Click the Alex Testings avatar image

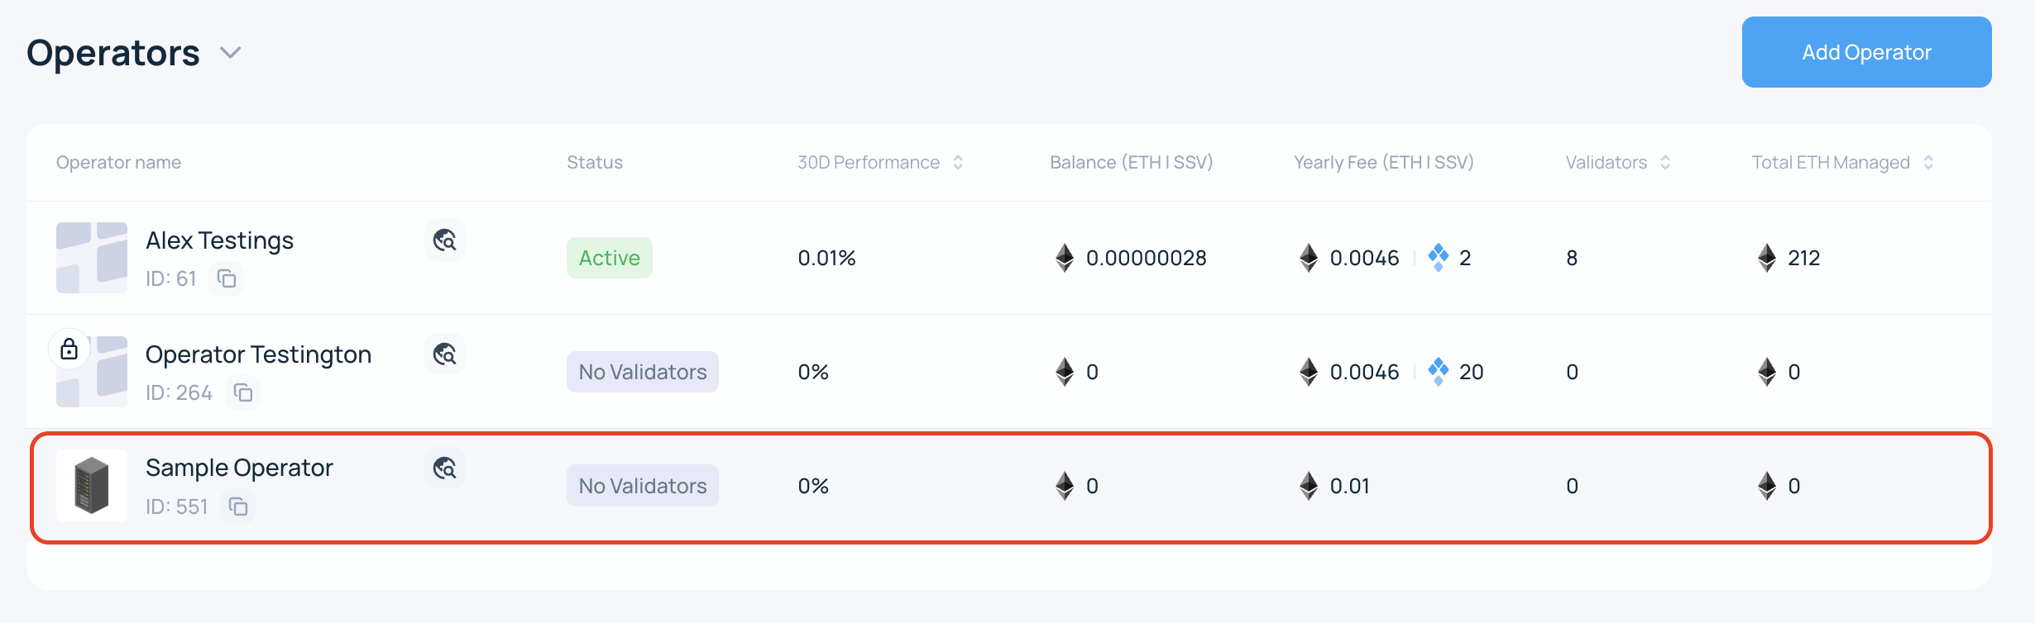(92, 257)
